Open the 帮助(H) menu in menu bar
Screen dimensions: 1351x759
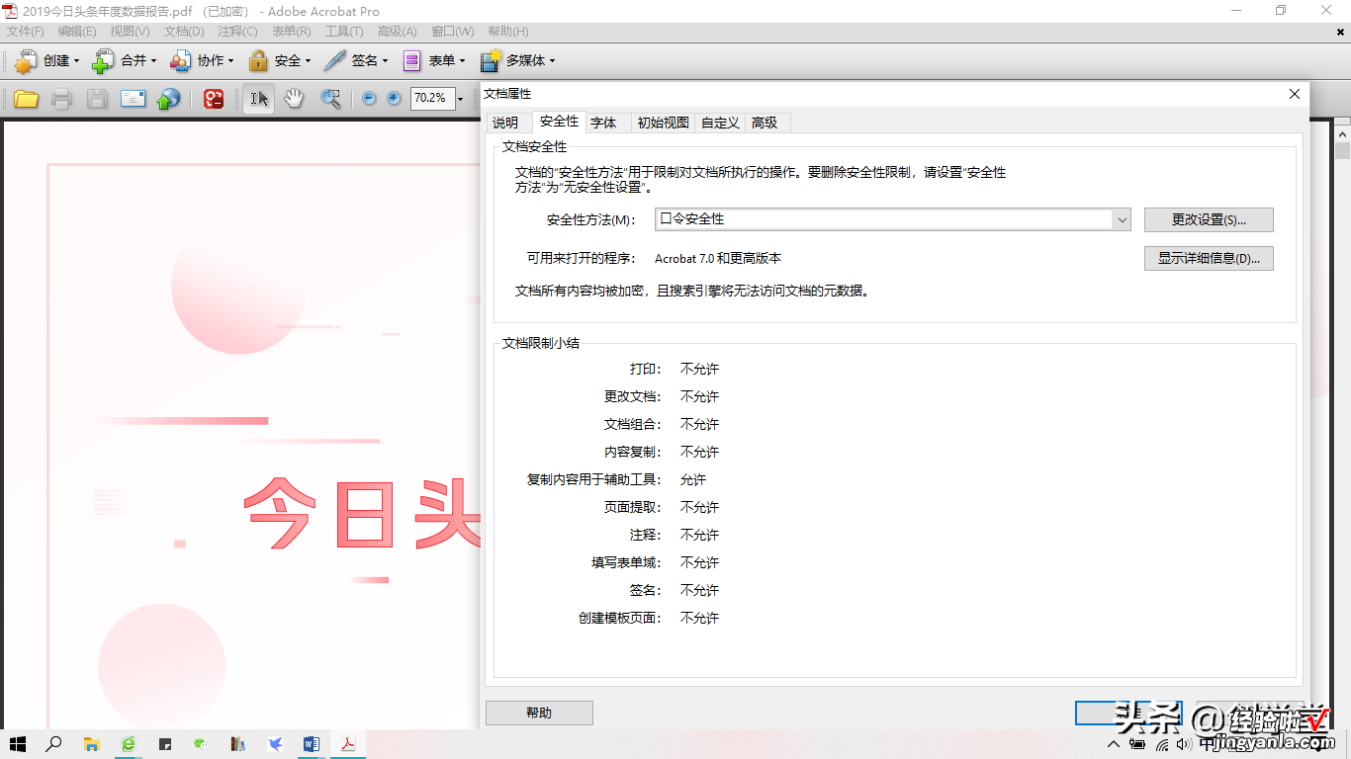pos(508,32)
